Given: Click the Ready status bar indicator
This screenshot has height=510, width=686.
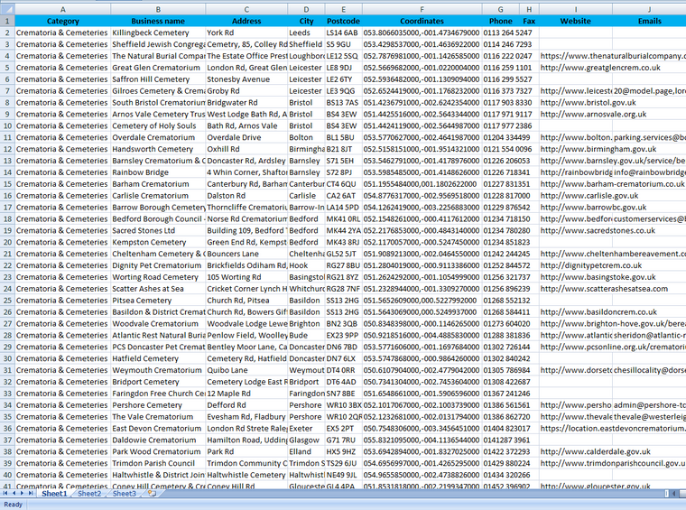Looking at the screenshot, I should [x=14, y=505].
